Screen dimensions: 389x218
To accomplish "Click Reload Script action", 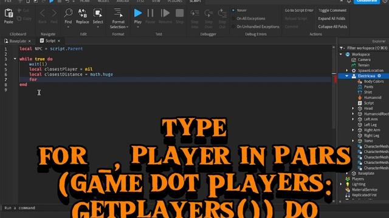I will [296, 19].
